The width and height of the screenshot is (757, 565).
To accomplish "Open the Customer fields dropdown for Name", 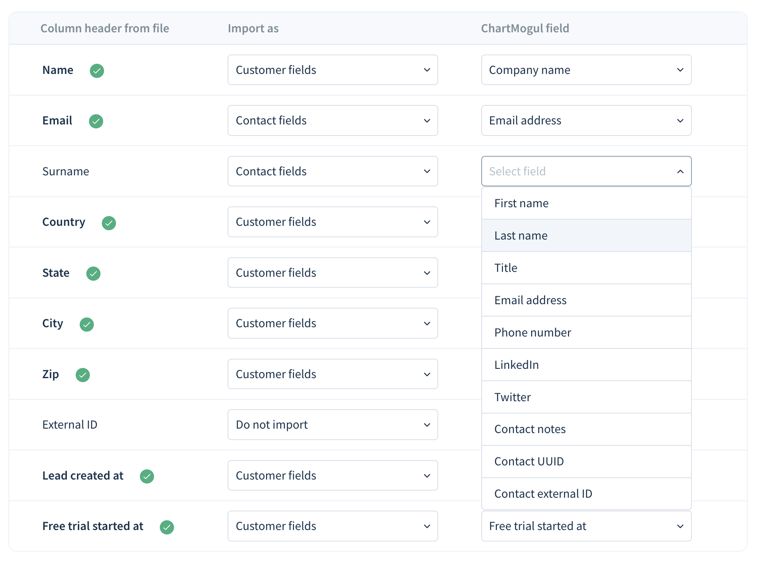I will [x=332, y=70].
